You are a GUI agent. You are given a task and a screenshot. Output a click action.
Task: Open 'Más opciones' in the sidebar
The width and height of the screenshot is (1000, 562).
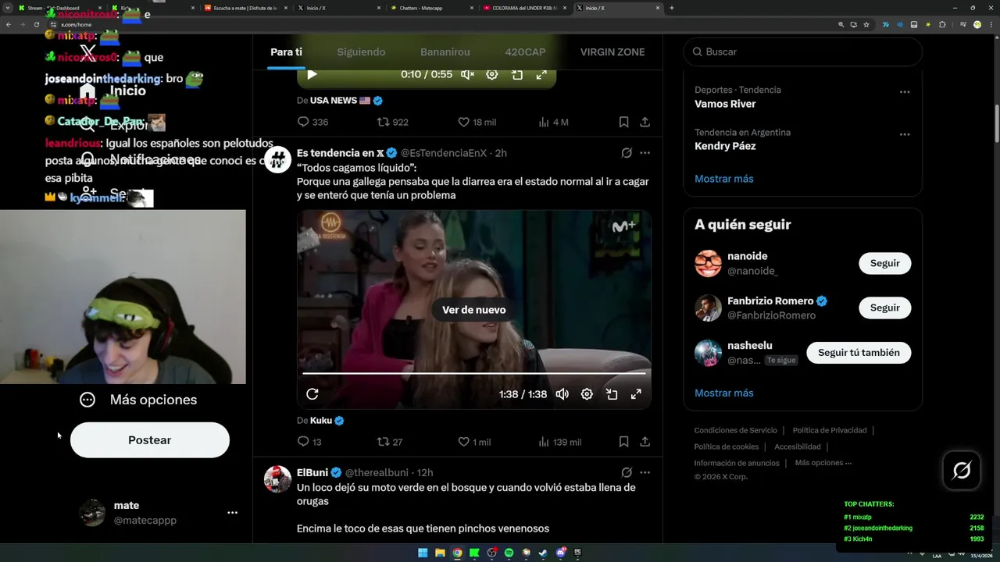(138, 400)
